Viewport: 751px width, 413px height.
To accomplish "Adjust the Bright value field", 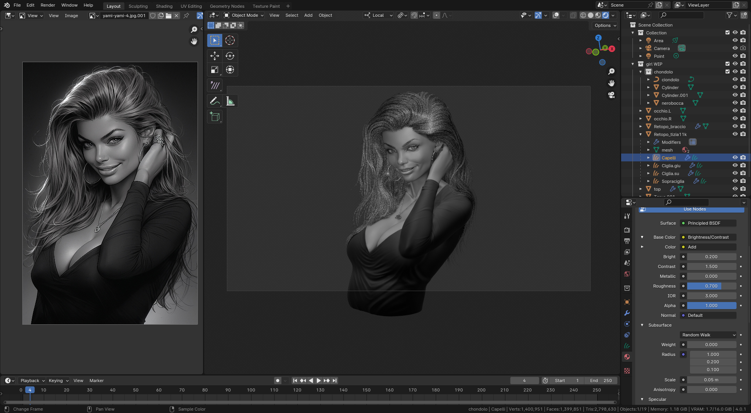I will (712, 257).
